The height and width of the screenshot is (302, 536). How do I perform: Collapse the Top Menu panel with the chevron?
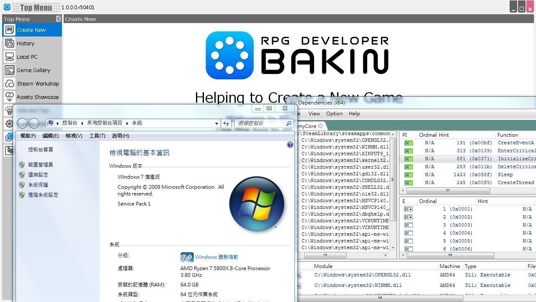click(x=58, y=18)
